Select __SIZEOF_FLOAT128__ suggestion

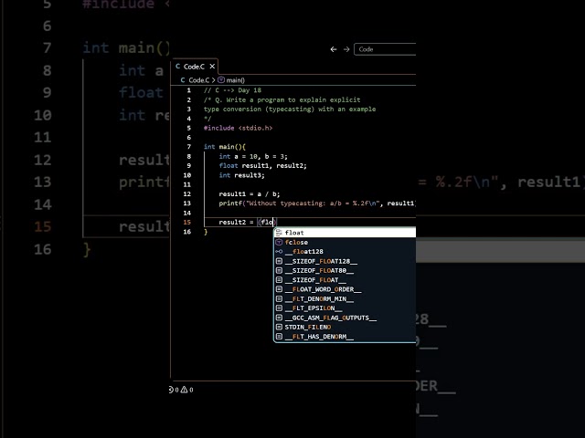346,261
